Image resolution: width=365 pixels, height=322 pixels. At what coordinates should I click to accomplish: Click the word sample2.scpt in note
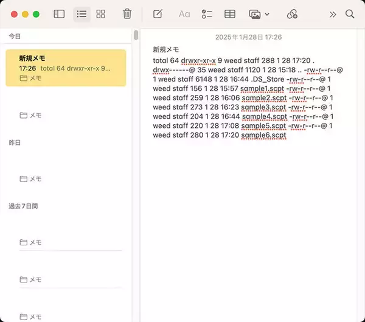(264, 98)
